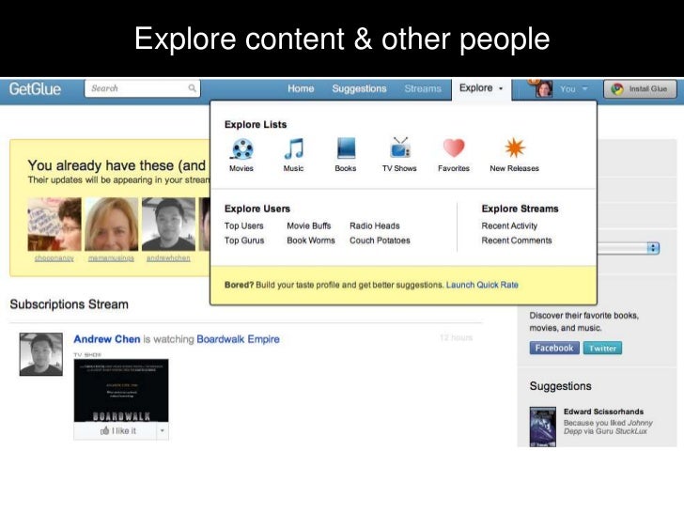This screenshot has height=513, width=684.
Task: Open the Movies explore list icon
Action: [x=241, y=148]
